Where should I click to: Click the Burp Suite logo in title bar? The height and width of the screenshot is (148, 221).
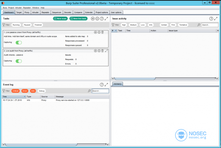3,3
